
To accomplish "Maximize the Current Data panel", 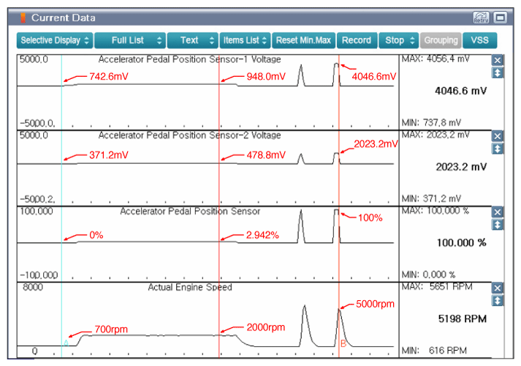I will pos(501,17).
